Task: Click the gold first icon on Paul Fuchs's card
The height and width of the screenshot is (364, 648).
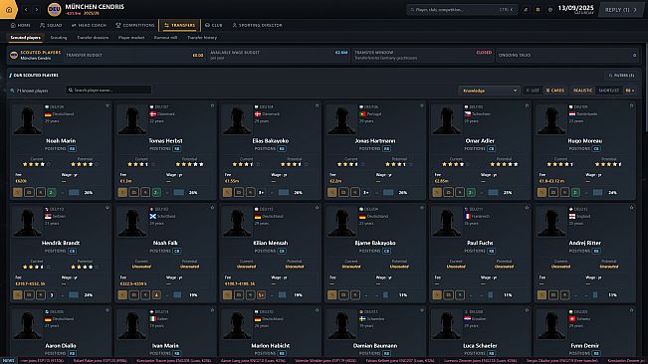Action: pyautogui.click(x=437, y=294)
